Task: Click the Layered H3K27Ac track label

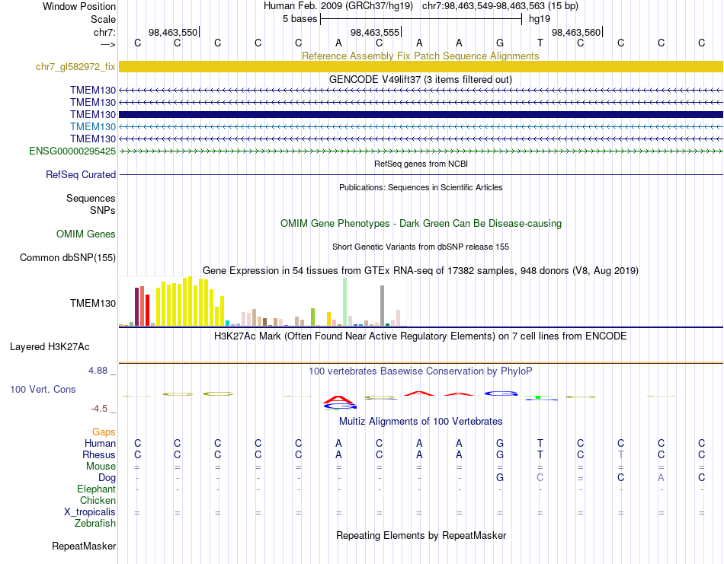Action: click(50, 347)
